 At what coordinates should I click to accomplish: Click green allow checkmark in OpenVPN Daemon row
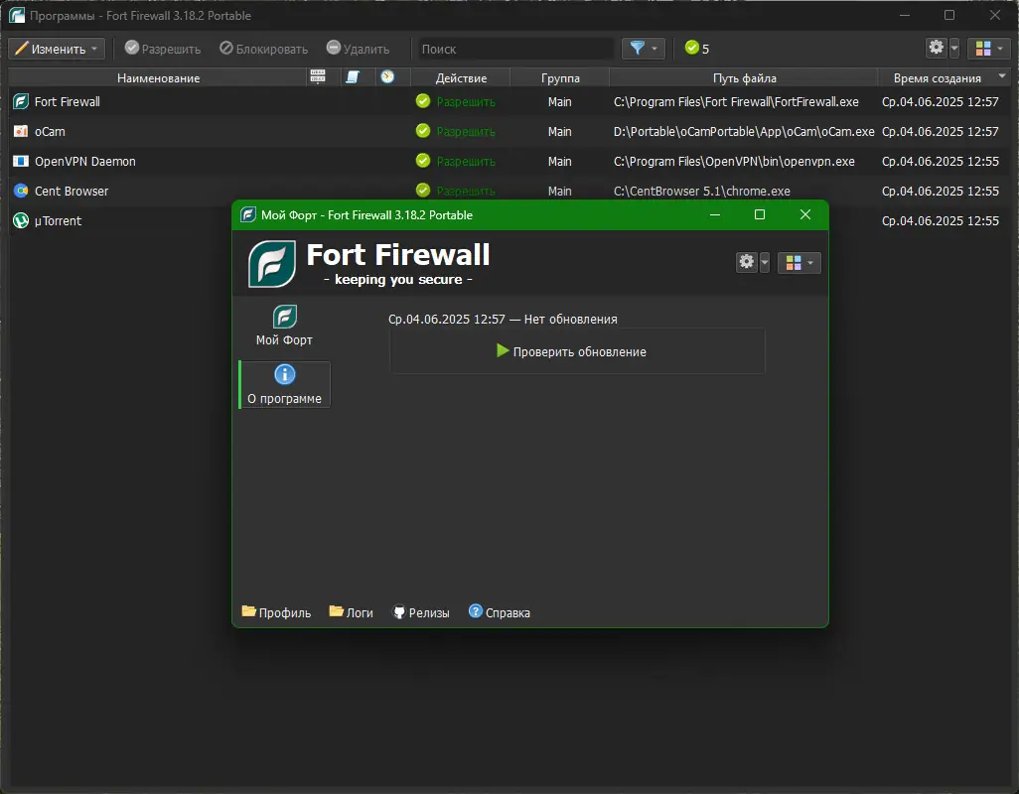[x=423, y=161]
